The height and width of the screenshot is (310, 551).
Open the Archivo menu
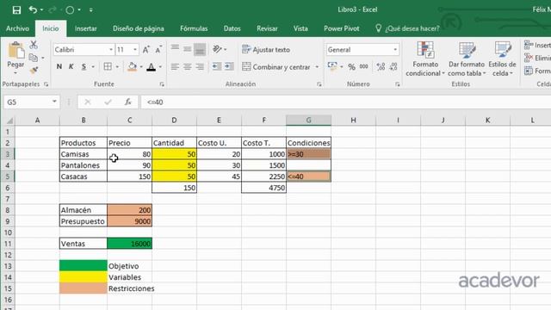[17, 28]
